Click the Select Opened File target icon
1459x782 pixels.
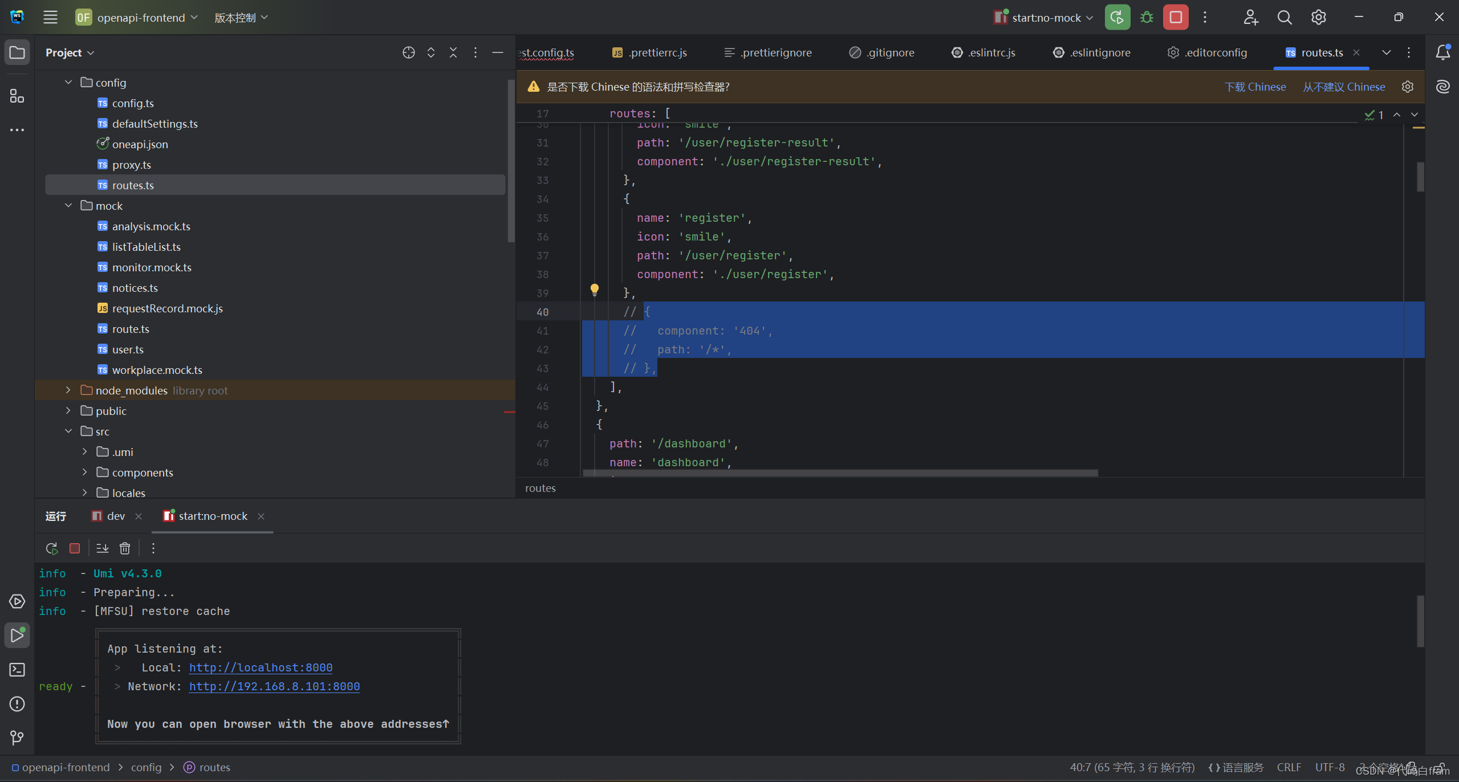click(408, 52)
